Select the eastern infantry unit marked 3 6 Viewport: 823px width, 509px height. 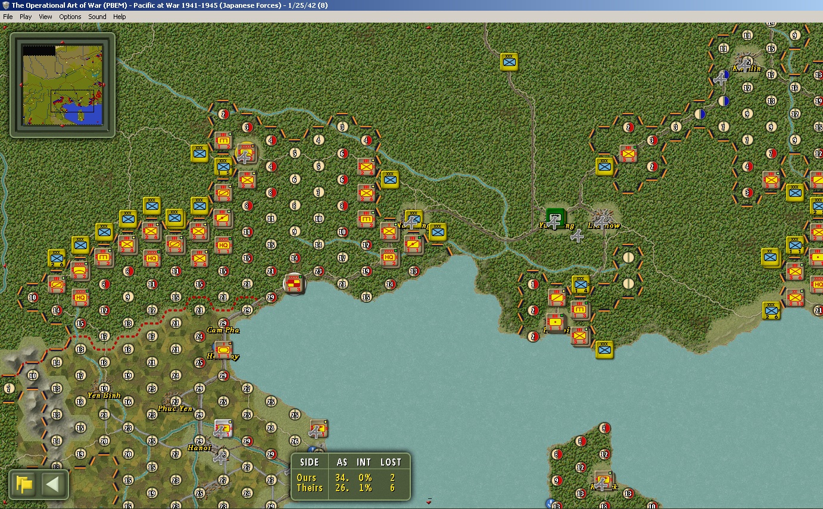coord(795,271)
